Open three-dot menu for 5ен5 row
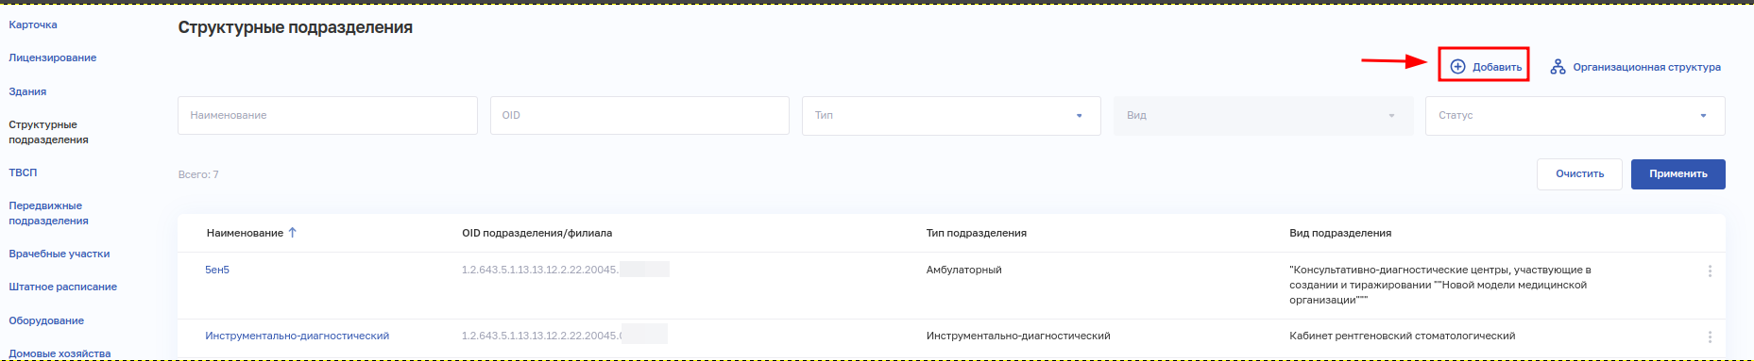The image size is (1754, 361). point(1710,271)
